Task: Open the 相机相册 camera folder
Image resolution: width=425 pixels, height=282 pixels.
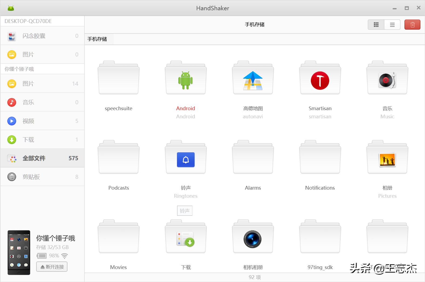Action: pyautogui.click(x=253, y=237)
